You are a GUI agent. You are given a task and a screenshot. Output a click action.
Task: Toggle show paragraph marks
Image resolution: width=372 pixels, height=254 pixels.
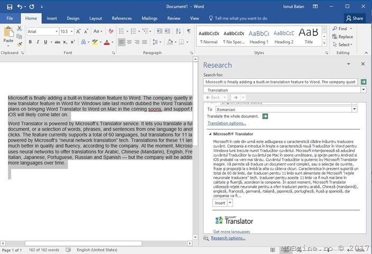point(189,31)
